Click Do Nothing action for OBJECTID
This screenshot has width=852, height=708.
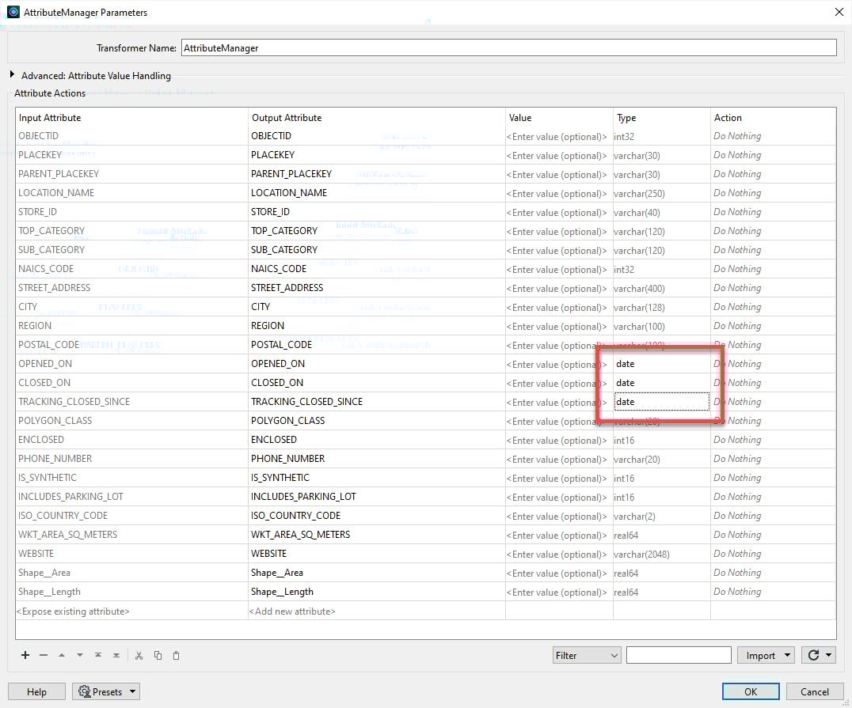[x=773, y=136]
